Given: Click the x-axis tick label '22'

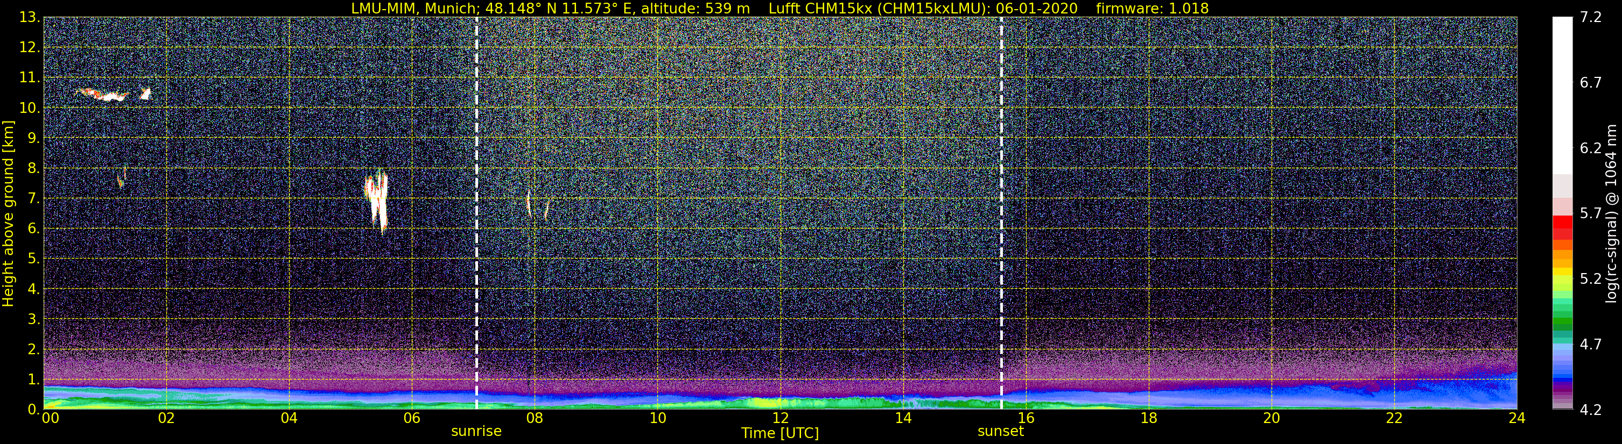Looking at the screenshot, I should click(1394, 418).
